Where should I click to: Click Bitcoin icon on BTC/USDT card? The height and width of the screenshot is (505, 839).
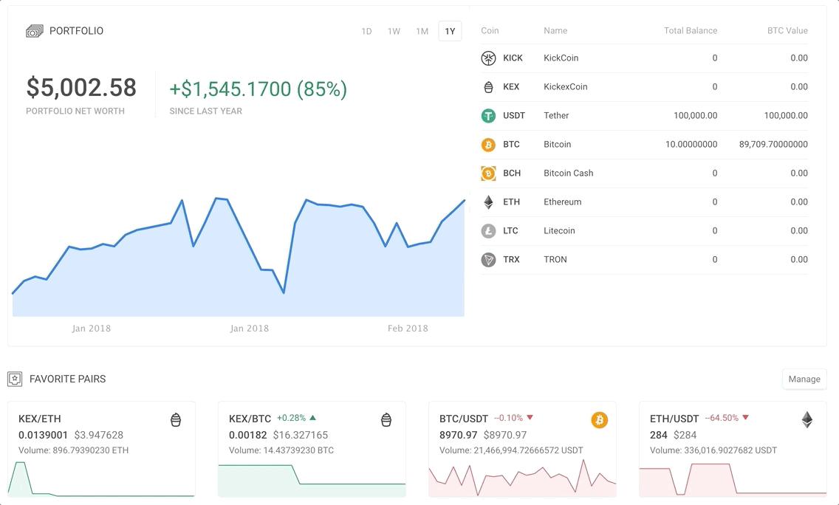599,420
